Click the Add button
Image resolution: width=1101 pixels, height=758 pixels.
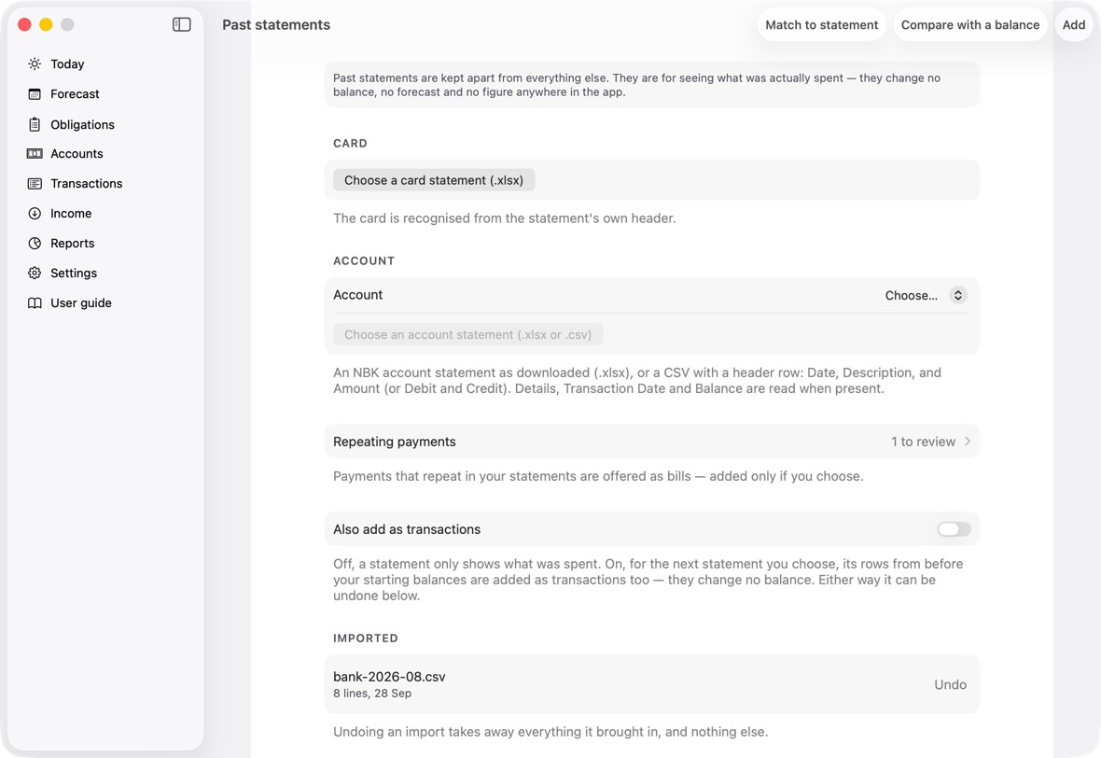pos(1074,24)
